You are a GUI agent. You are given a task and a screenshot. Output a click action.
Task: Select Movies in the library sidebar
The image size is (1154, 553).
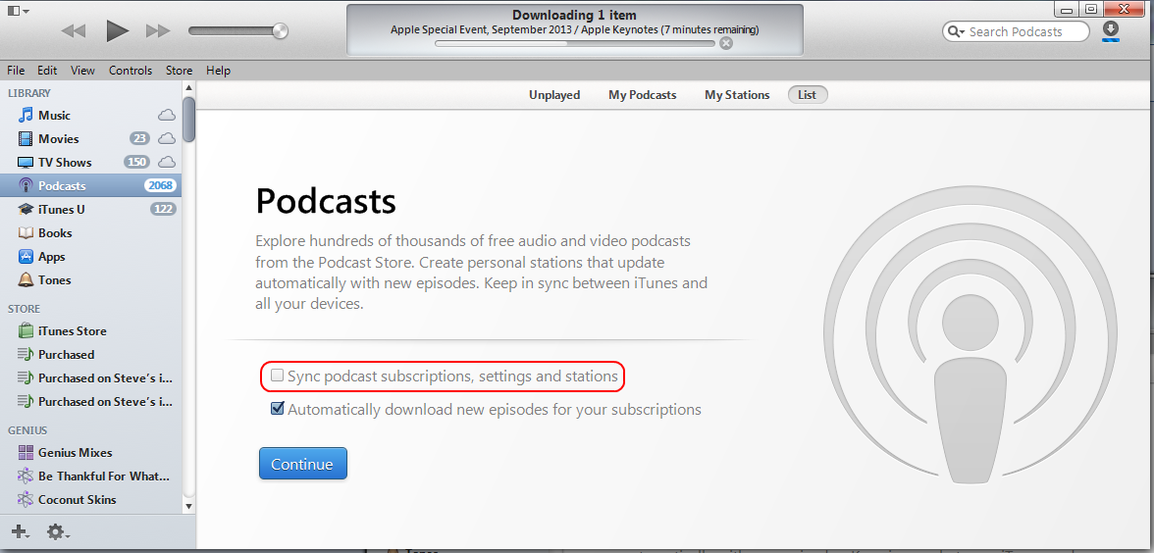(x=90, y=139)
